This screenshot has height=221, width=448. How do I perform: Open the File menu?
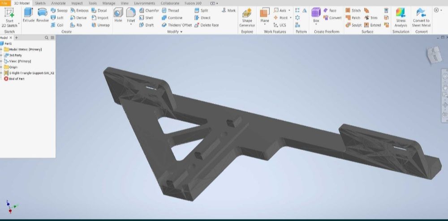coord(5,3)
